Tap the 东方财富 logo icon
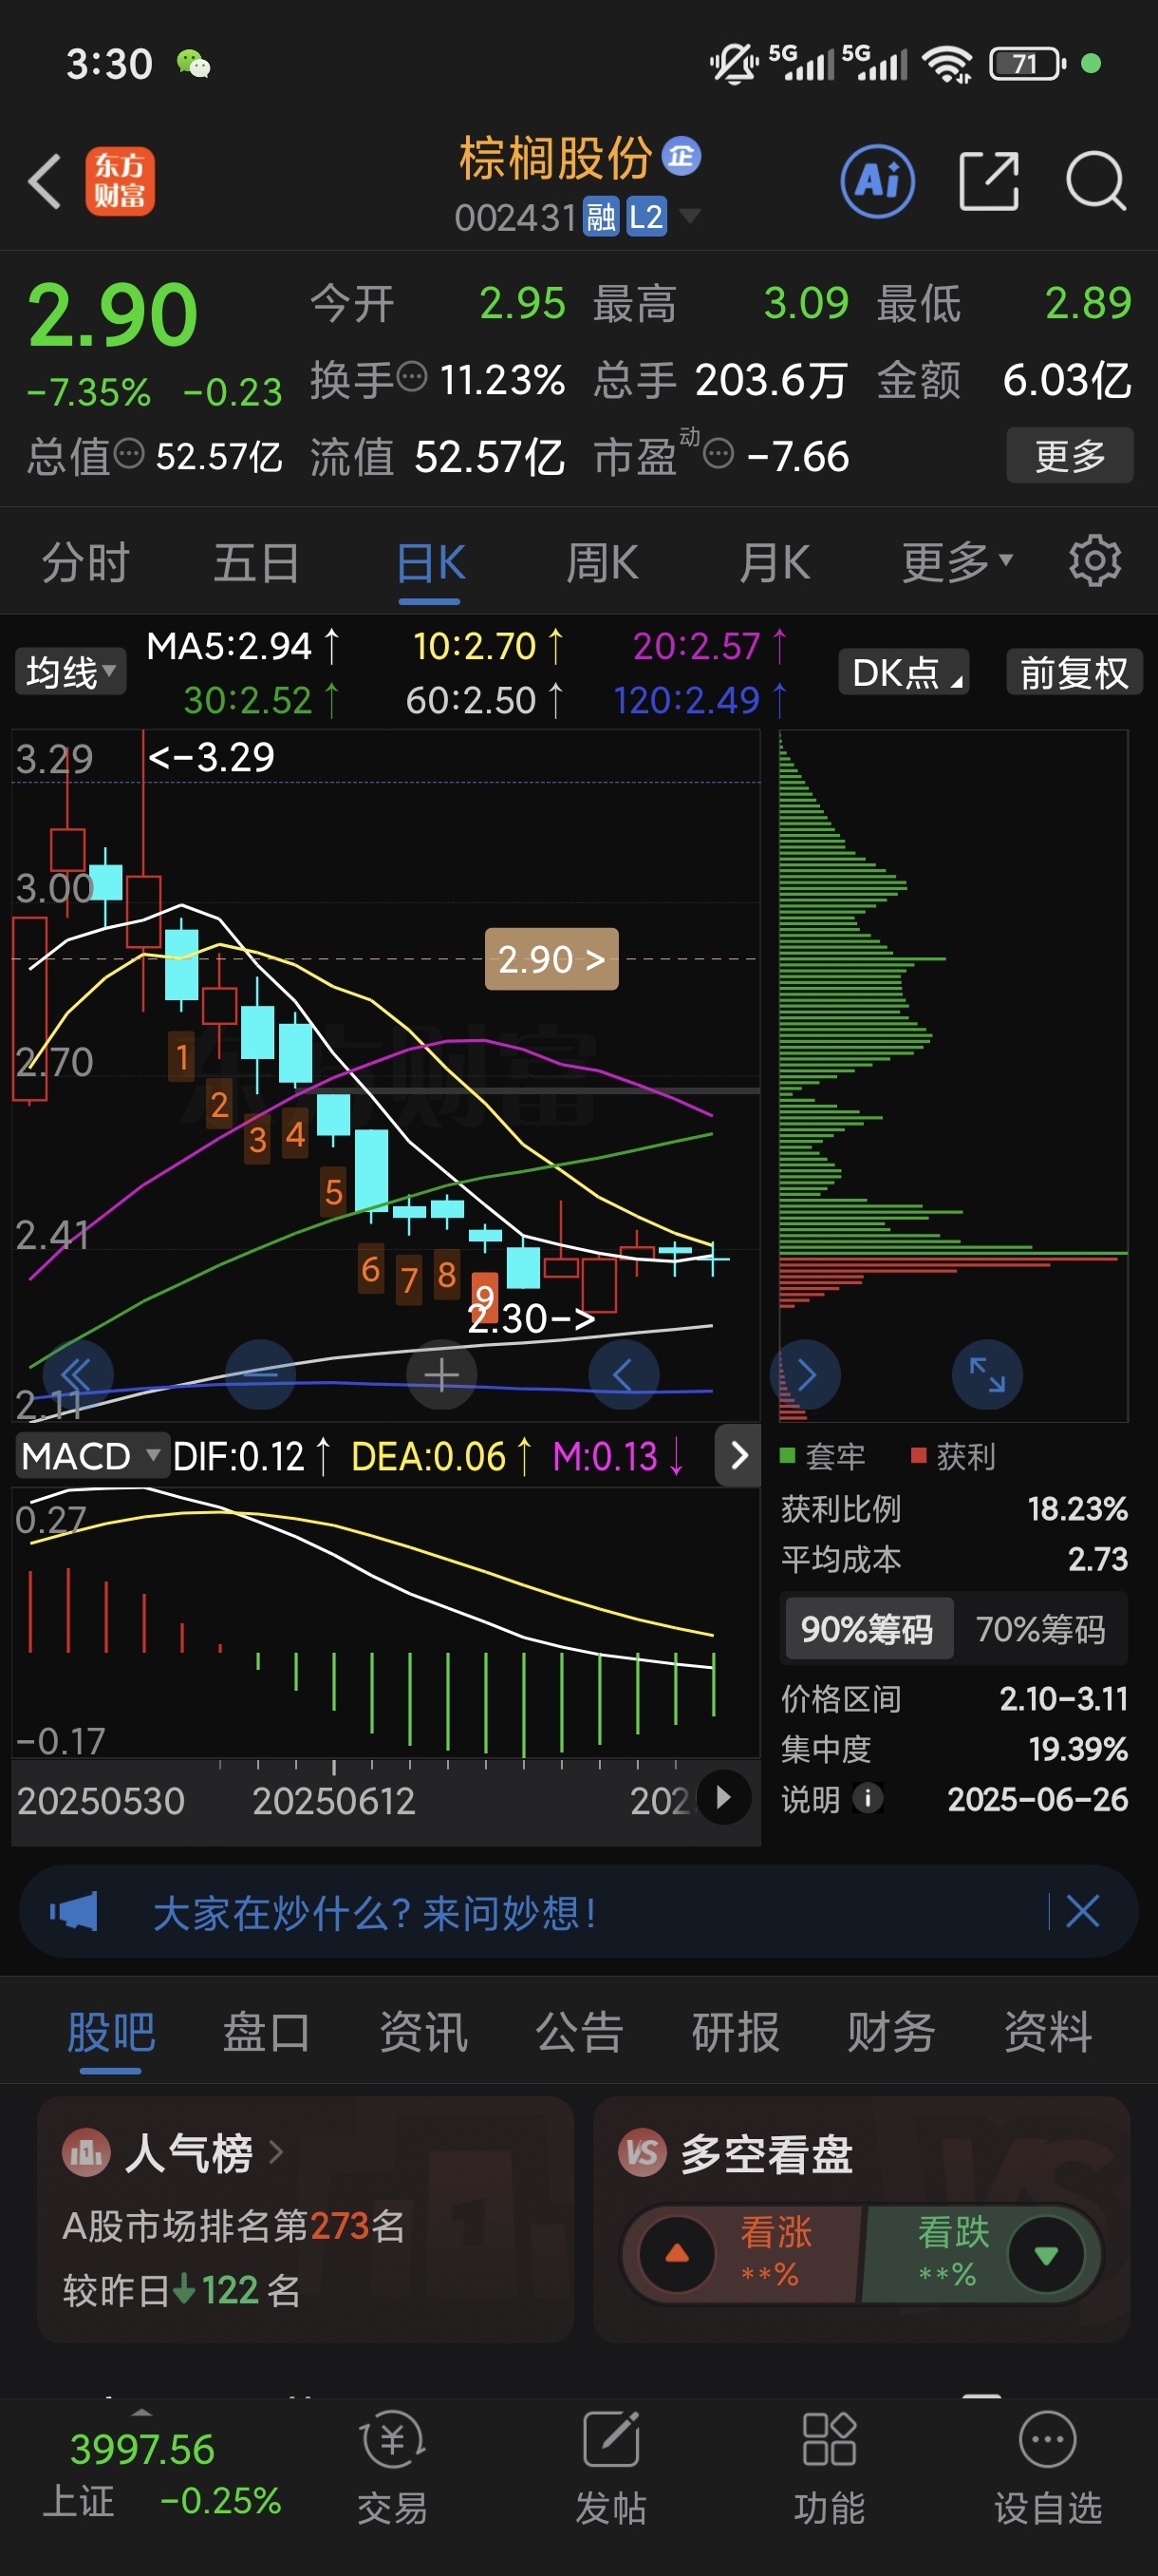The width and height of the screenshot is (1158, 2576). [x=120, y=181]
